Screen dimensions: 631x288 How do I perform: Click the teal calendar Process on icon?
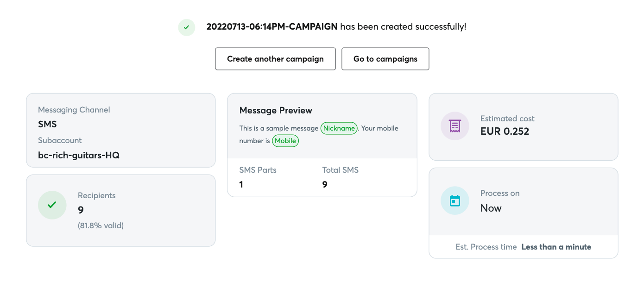[455, 200]
